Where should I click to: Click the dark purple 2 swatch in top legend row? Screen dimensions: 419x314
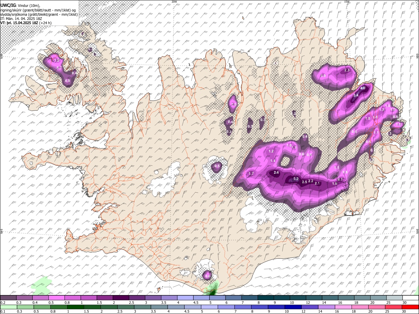pyautogui.click(x=121, y=298)
